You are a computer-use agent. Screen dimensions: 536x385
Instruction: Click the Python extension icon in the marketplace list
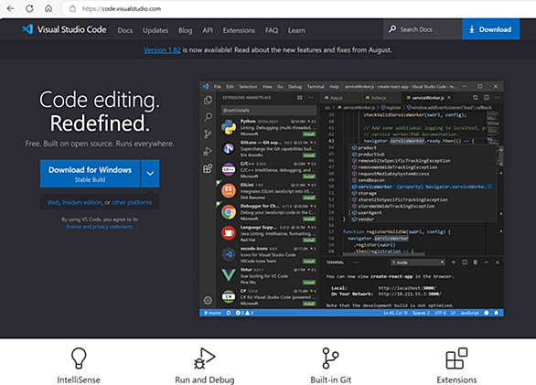click(x=229, y=127)
